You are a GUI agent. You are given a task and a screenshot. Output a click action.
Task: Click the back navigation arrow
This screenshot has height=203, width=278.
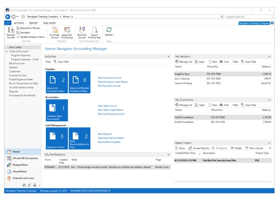click(8, 17)
